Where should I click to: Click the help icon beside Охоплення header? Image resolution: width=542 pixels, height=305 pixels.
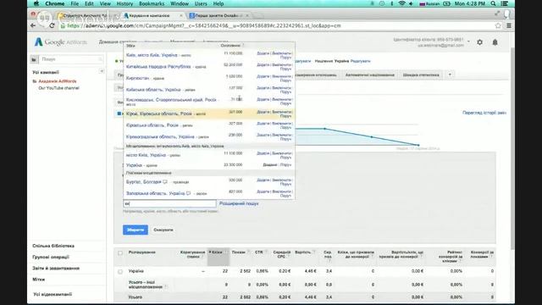[243, 45]
